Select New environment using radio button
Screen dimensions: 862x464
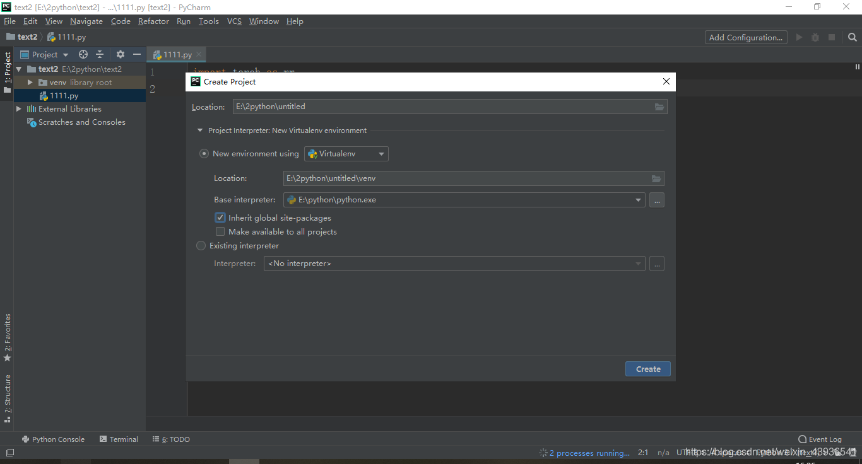point(204,154)
